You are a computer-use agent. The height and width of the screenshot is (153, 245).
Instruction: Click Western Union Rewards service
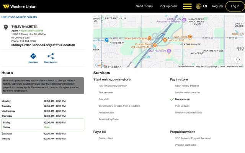pos(189,113)
